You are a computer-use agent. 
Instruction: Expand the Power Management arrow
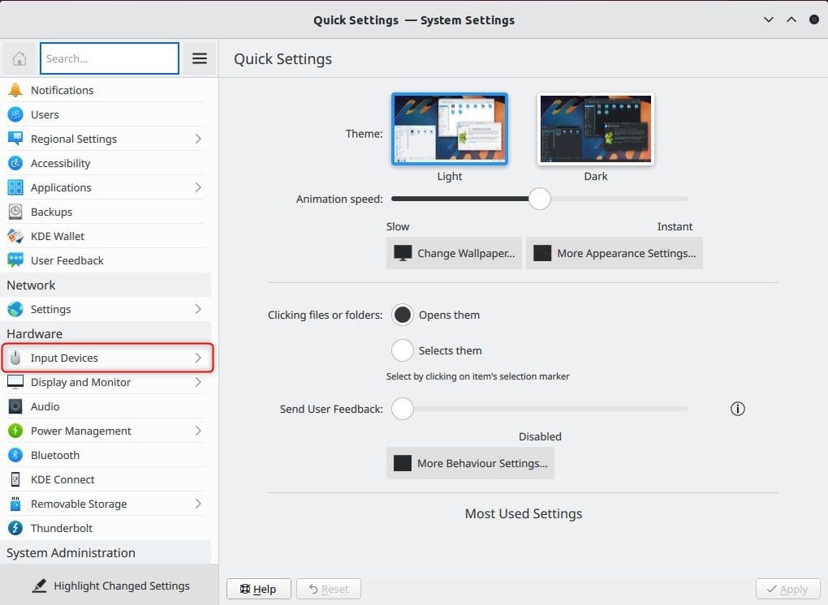[x=198, y=431]
